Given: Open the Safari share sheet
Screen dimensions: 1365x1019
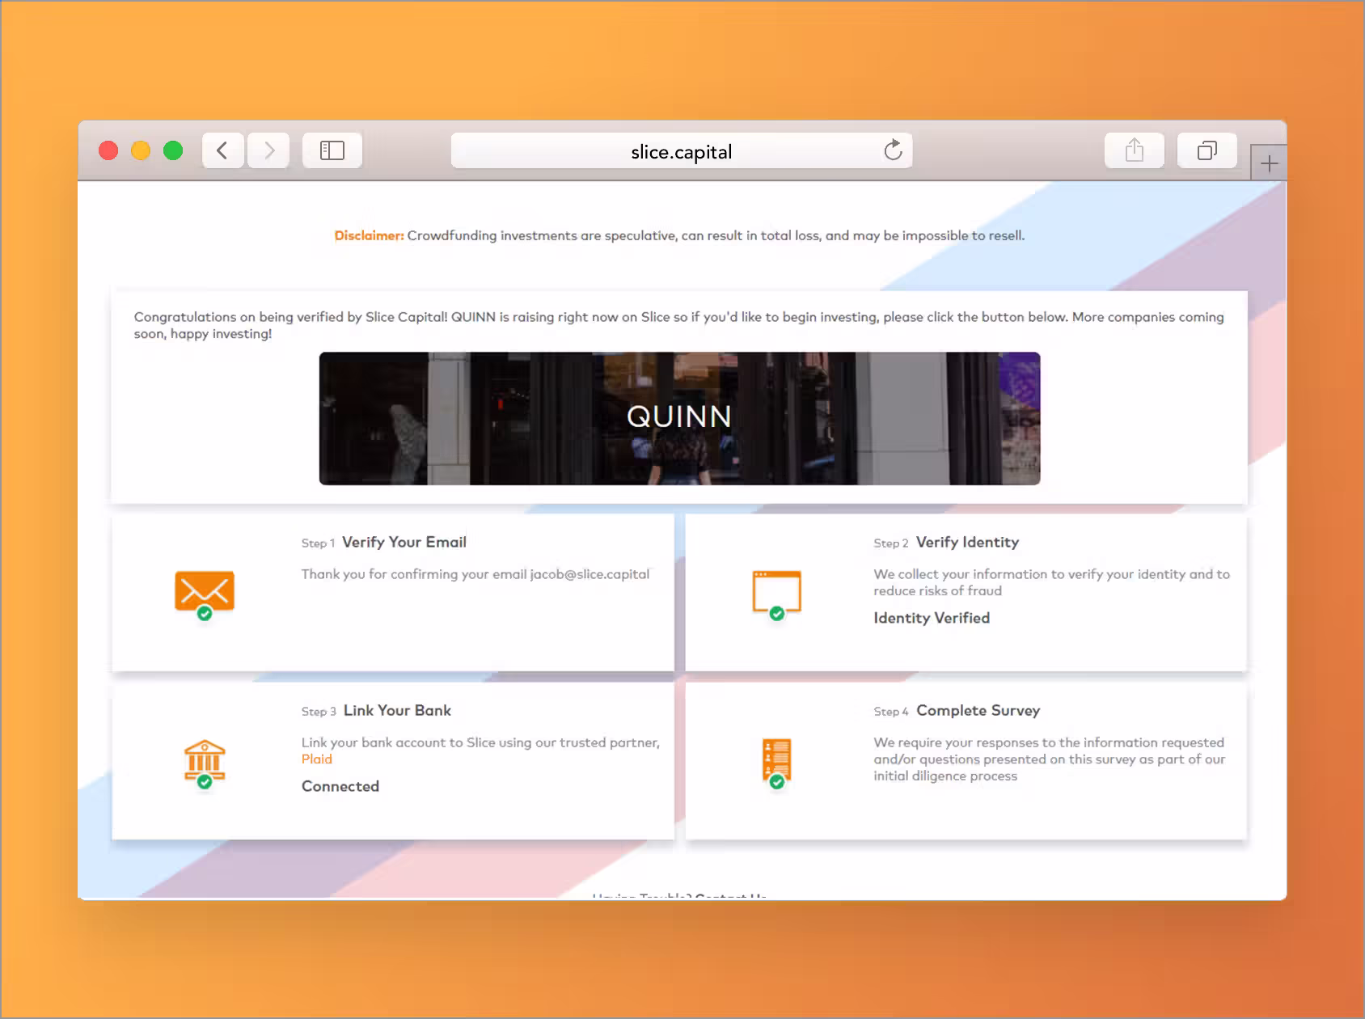Looking at the screenshot, I should (1135, 150).
